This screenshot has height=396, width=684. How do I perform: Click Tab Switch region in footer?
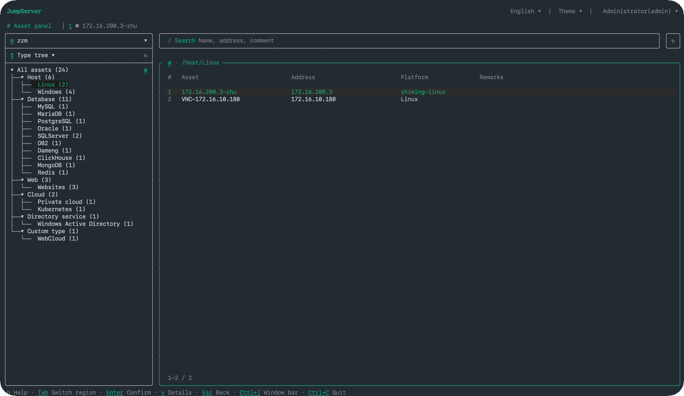click(66, 393)
